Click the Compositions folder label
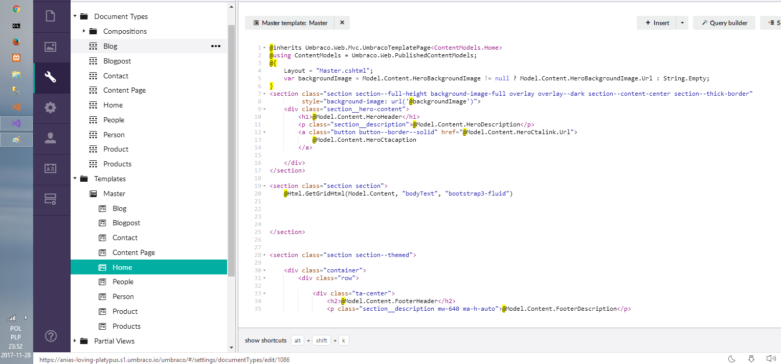 125,31
